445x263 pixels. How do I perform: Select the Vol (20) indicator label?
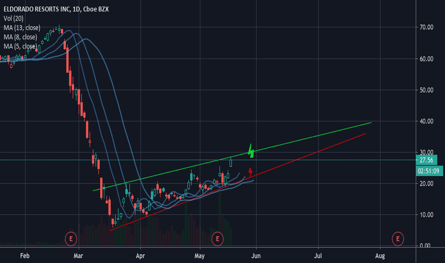pyautogui.click(x=13, y=19)
